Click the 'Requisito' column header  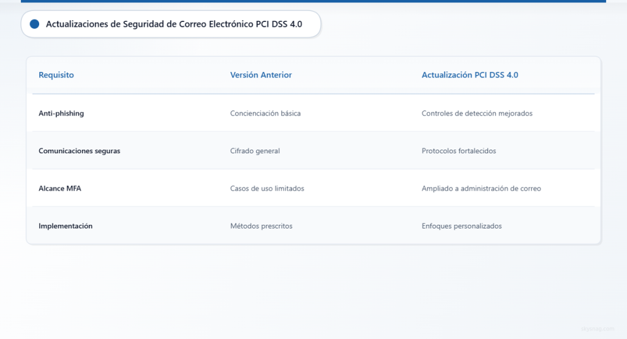(56, 75)
